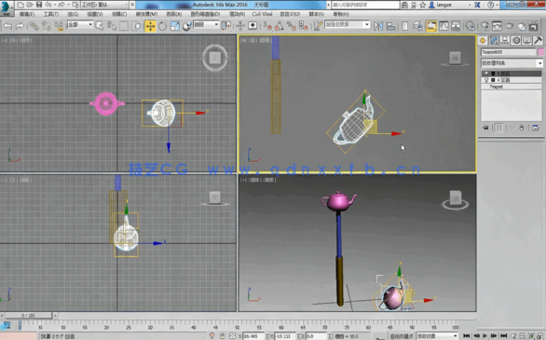
Task: Open the Rendered Frame Window
Action: click(x=497, y=26)
